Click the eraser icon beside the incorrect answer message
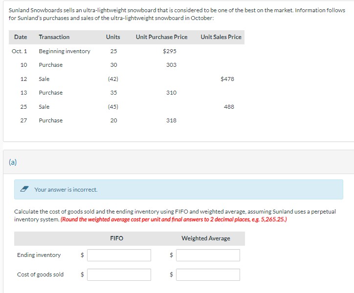This screenshot has height=293, width=354. [24, 189]
